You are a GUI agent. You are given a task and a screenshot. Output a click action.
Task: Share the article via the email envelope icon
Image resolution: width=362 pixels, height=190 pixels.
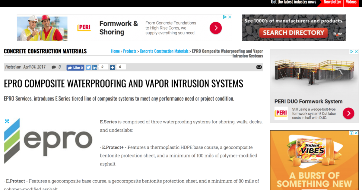[x=259, y=67]
